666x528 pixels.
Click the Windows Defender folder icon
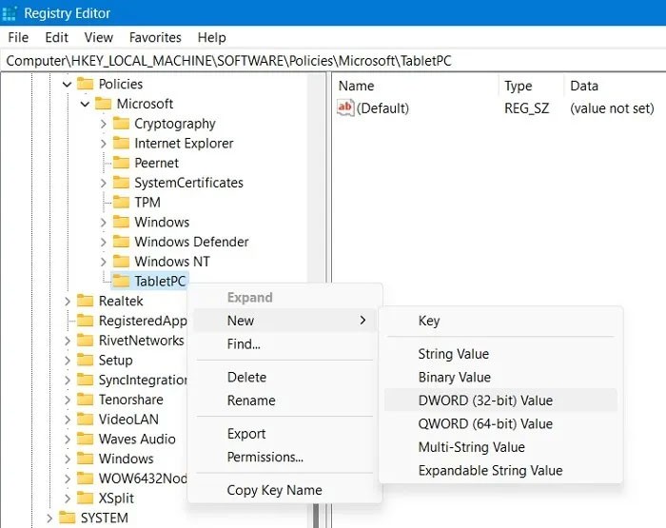(x=121, y=242)
